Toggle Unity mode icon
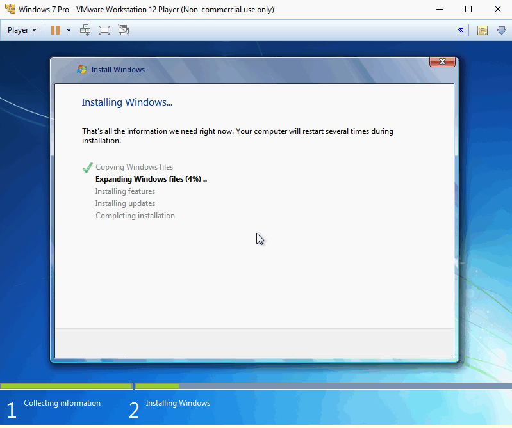Image resolution: width=512 pixels, height=428 pixels. pyautogui.click(x=124, y=30)
